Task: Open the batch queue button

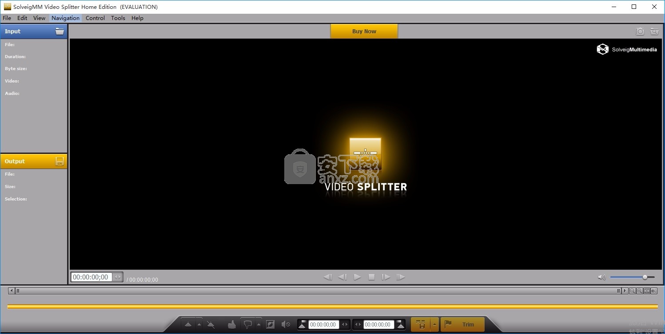Action: 420,325
